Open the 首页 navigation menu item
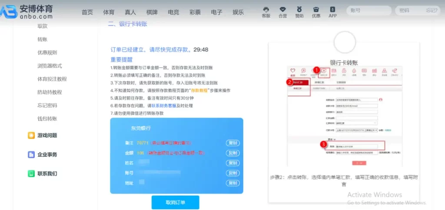The width and height of the screenshot is (445, 210). 87,12
